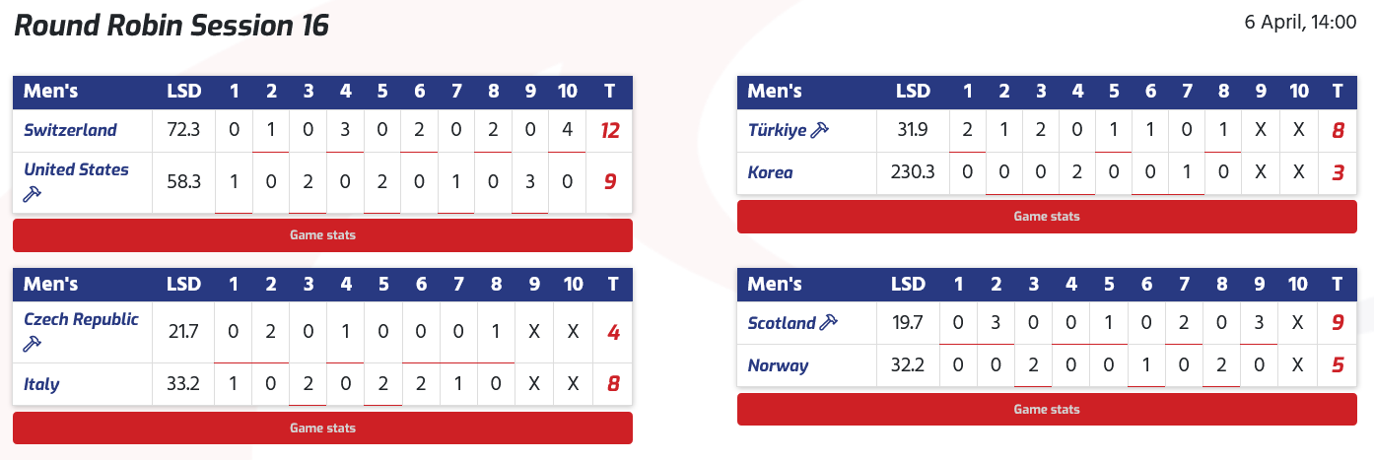Image resolution: width=1374 pixels, height=460 pixels.
Task: Select the Norway team name
Action: click(x=778, y=365)
